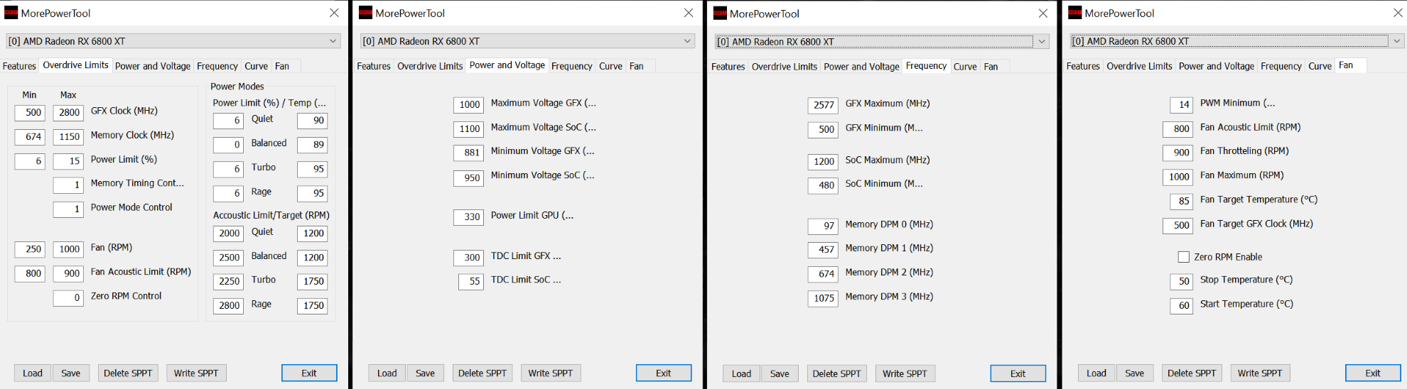Edit Minimum Voltage GFX field 881
The image size is (1407, 389).
tap(469, 153)
